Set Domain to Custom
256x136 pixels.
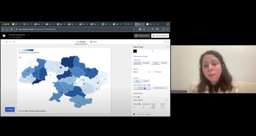[146, 81]
